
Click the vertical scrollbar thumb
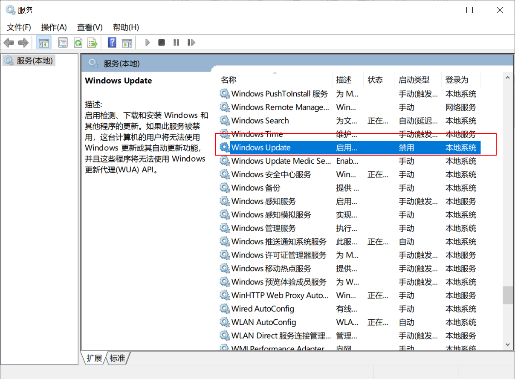507,295
